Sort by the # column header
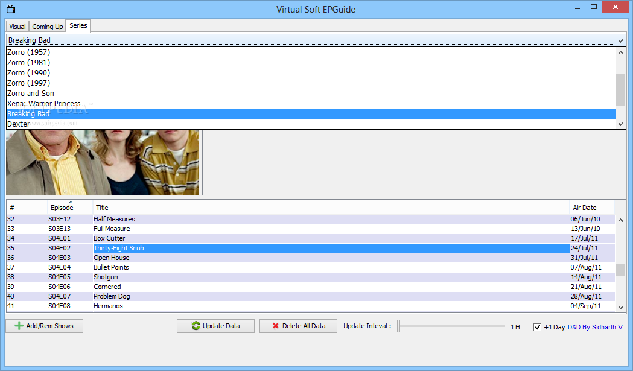 tap(27, 208)
